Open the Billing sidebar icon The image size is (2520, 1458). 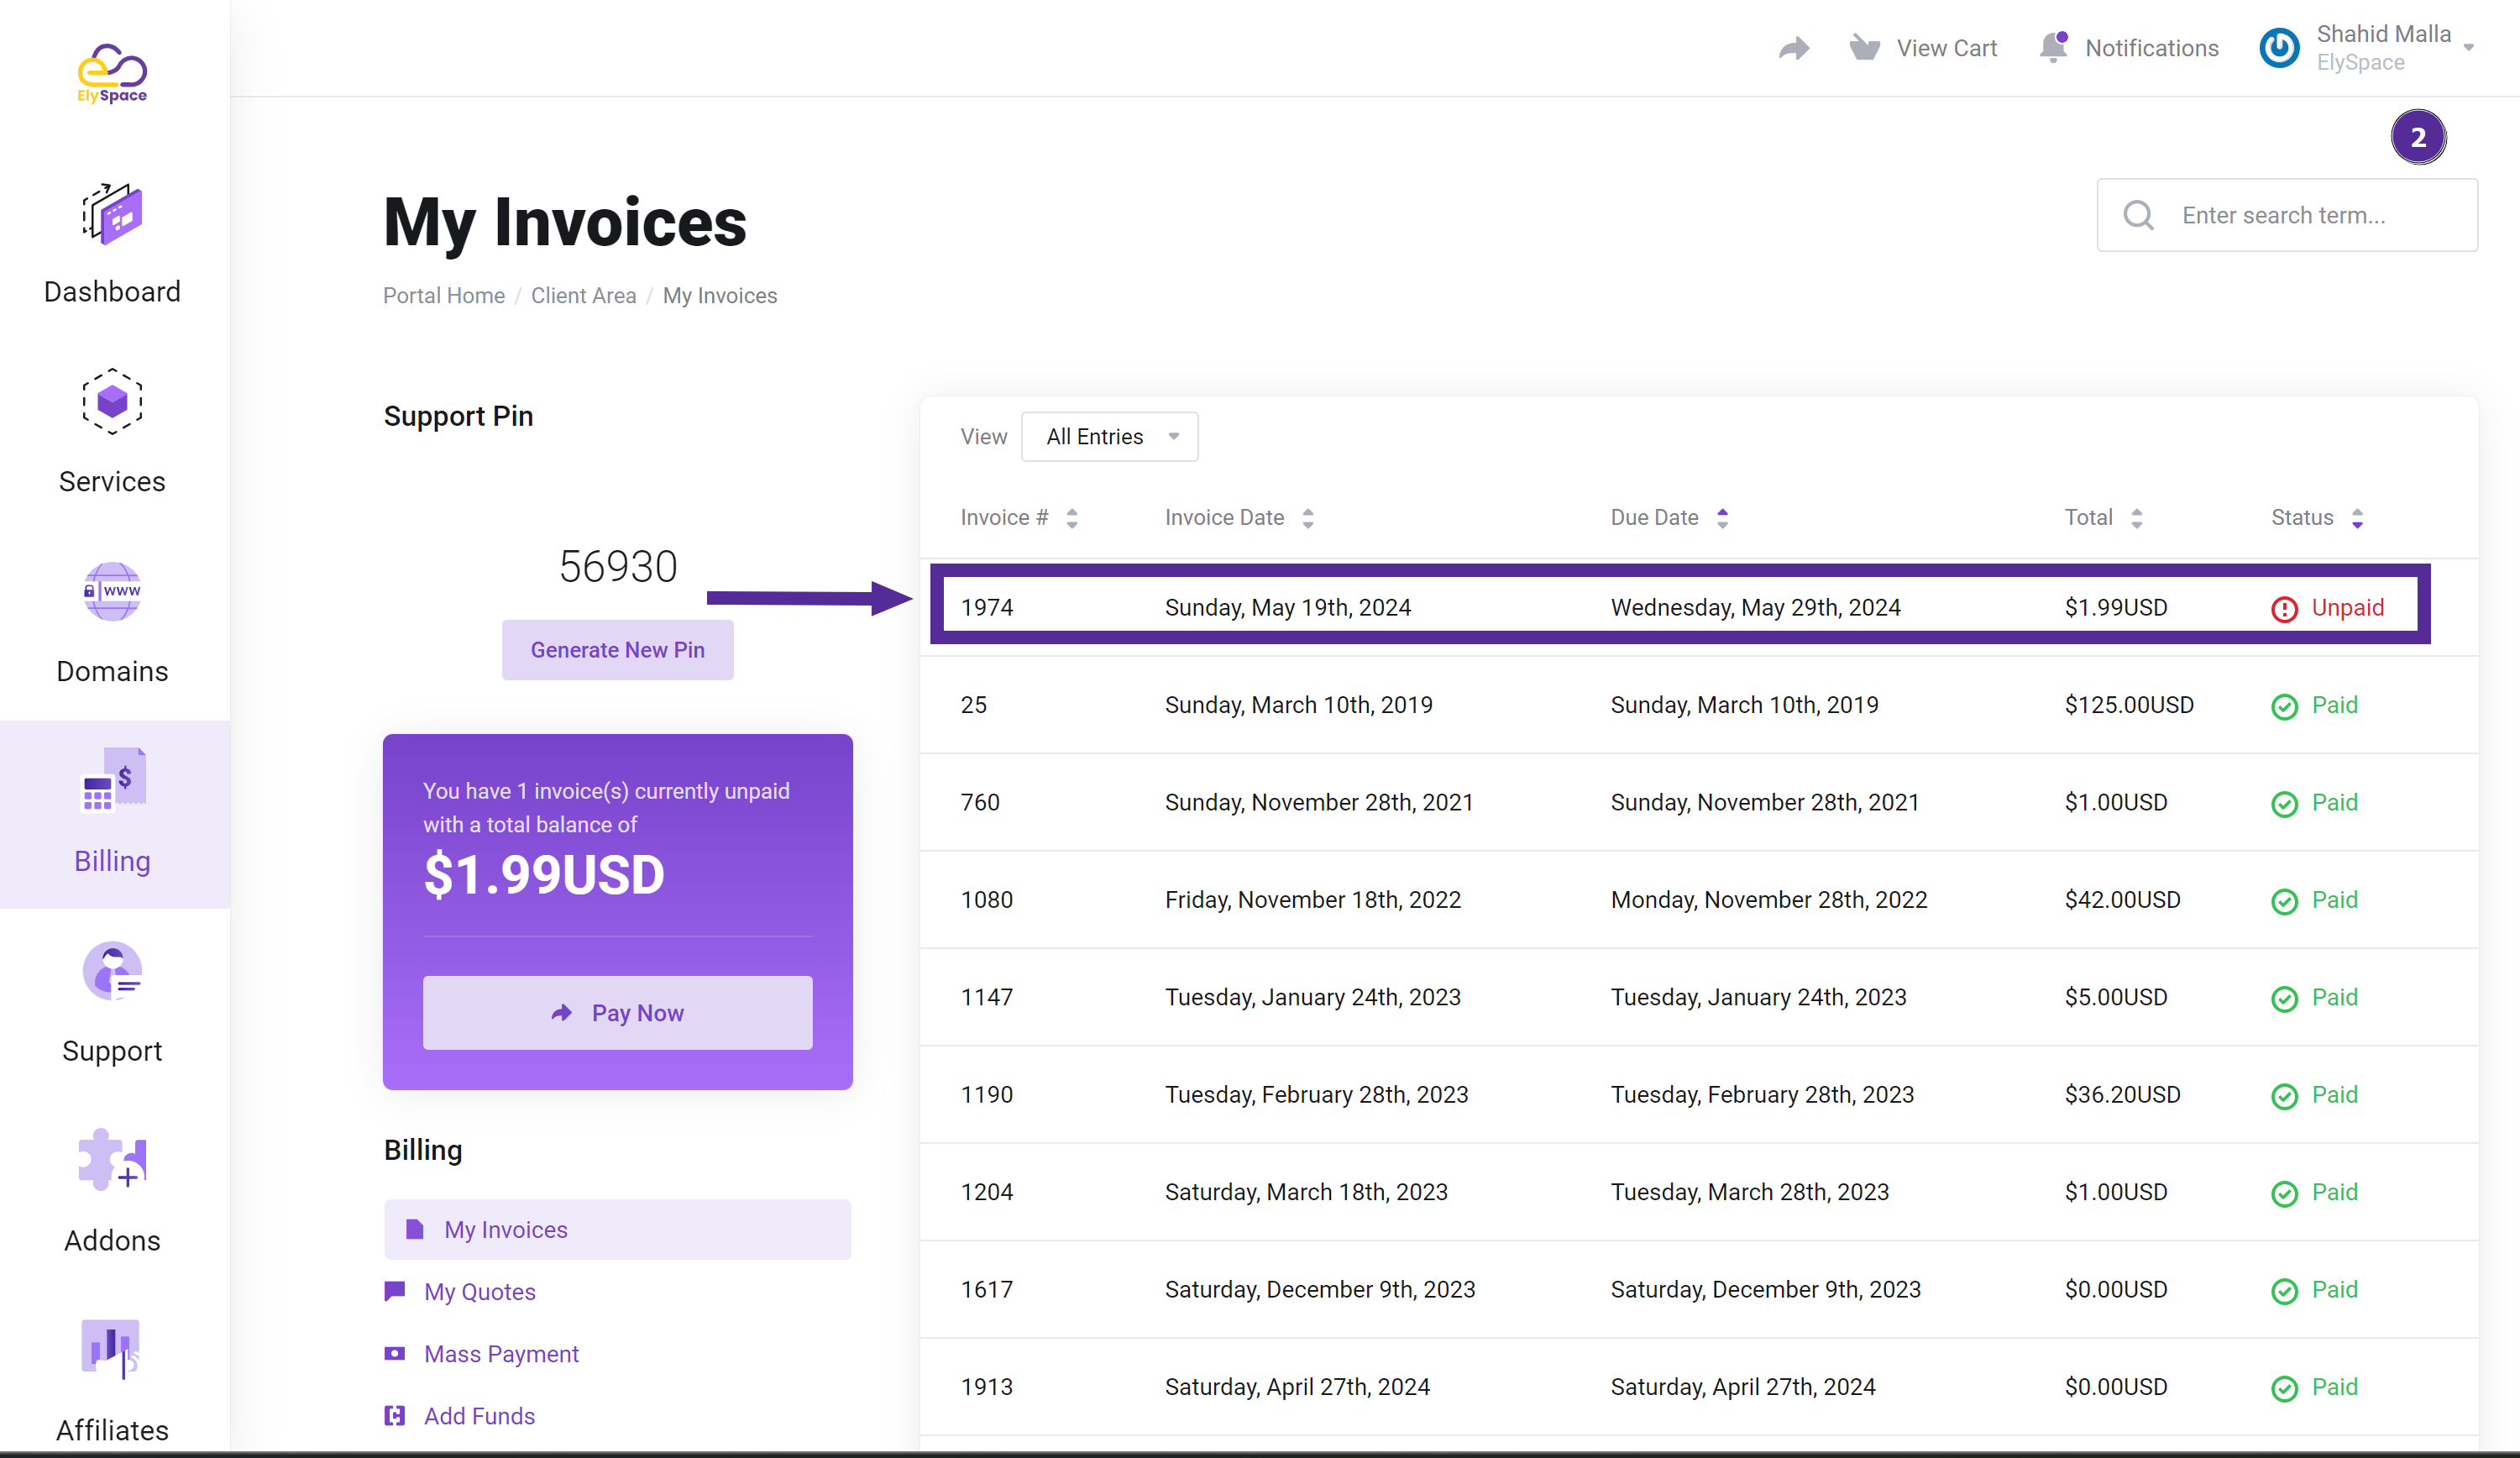point(113,780)
